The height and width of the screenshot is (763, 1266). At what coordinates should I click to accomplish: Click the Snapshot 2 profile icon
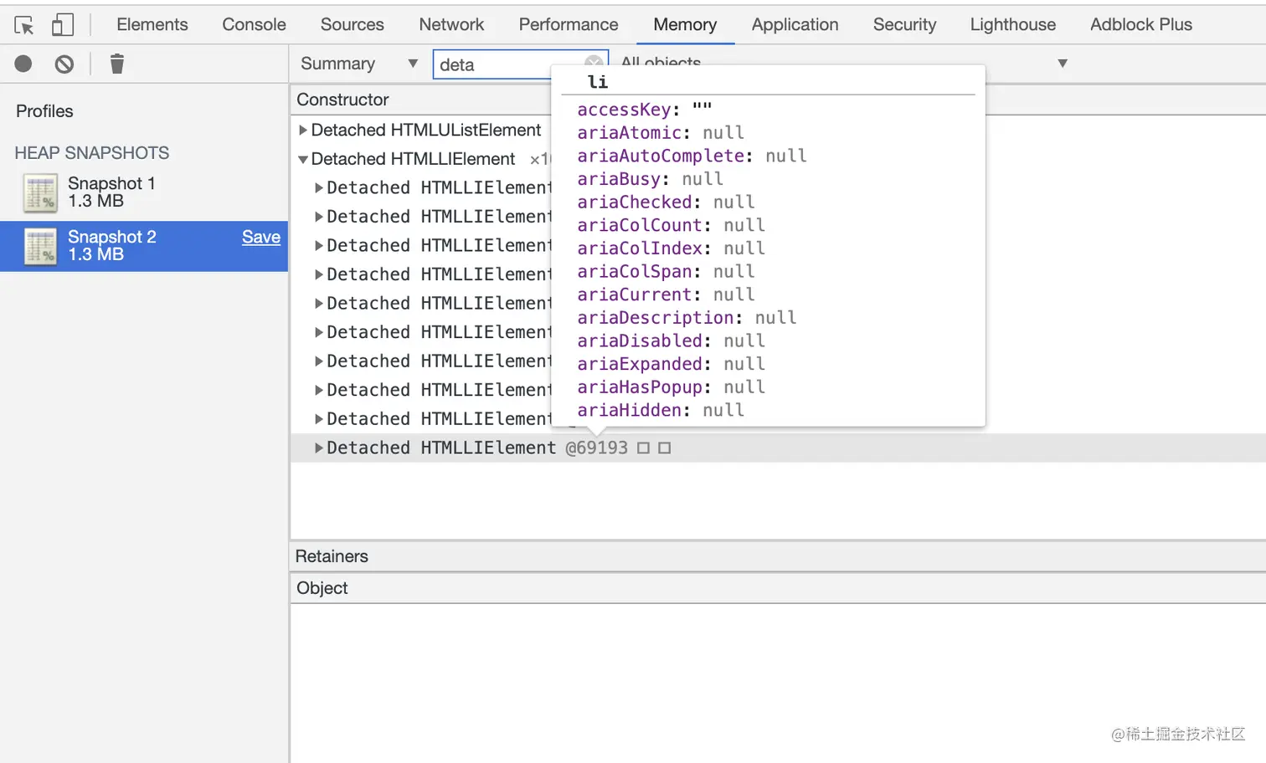[40, 247]
